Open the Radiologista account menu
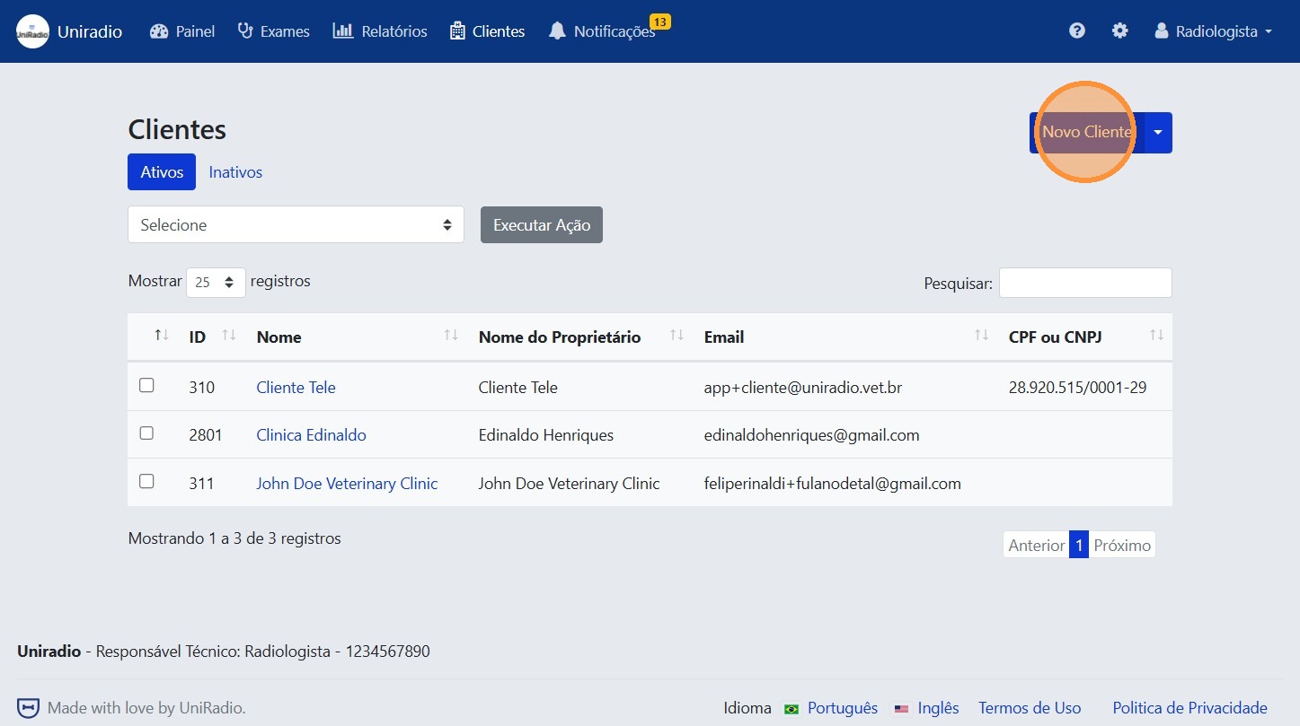This screenshot has width=1300, height=726. pyautogui.click(x=1213, y=31)
